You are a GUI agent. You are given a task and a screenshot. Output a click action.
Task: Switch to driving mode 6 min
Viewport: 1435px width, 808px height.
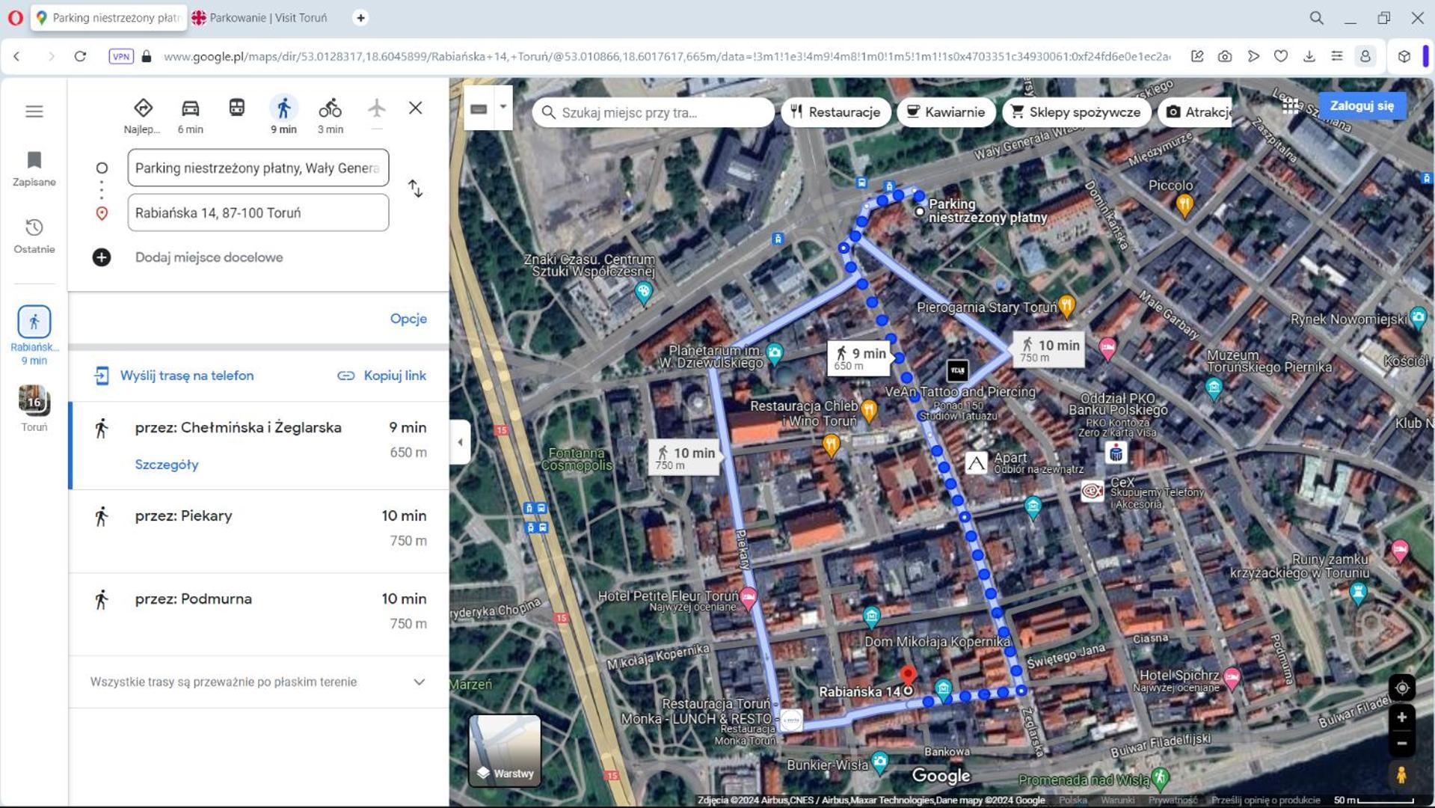point(190,115)
